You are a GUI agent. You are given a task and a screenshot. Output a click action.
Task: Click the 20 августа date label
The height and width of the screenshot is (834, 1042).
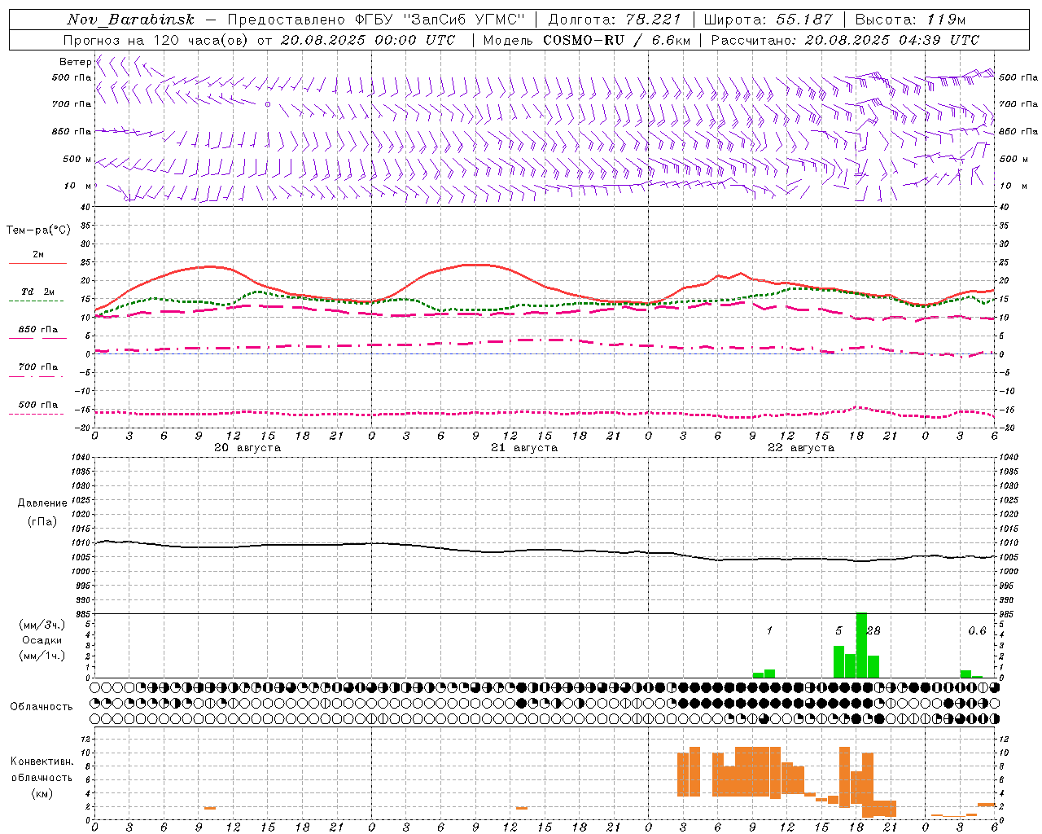pyautogui.click(x=247, y=448)
